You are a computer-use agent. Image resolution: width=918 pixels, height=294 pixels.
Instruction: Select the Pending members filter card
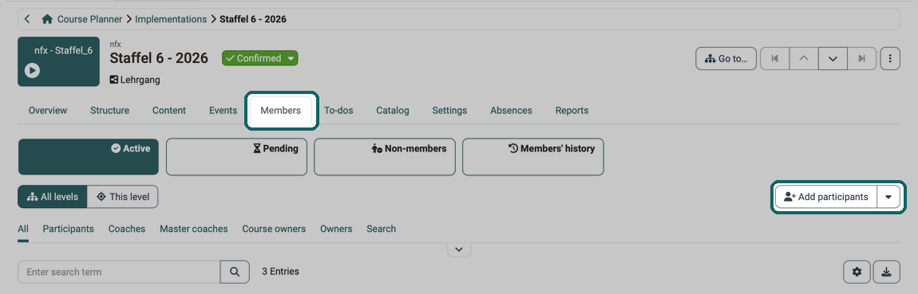(236, 157)
